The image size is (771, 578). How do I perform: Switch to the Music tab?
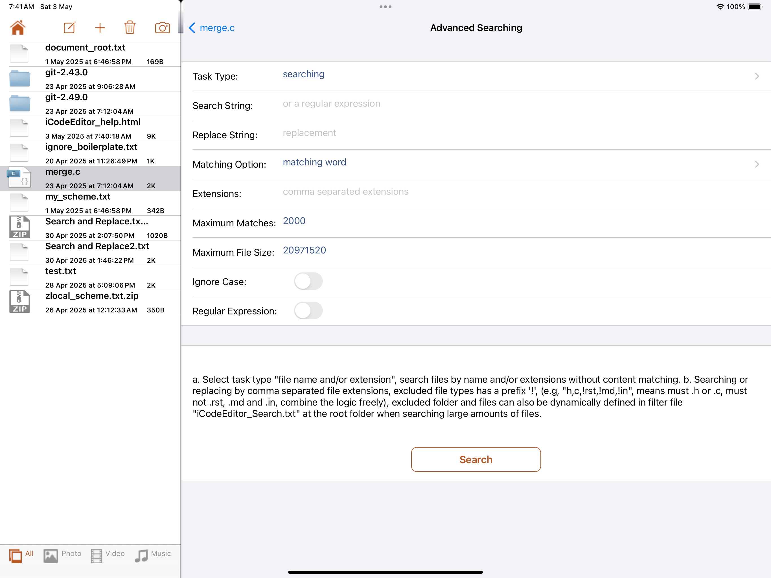pyautogui.click(x=153, y=555)
